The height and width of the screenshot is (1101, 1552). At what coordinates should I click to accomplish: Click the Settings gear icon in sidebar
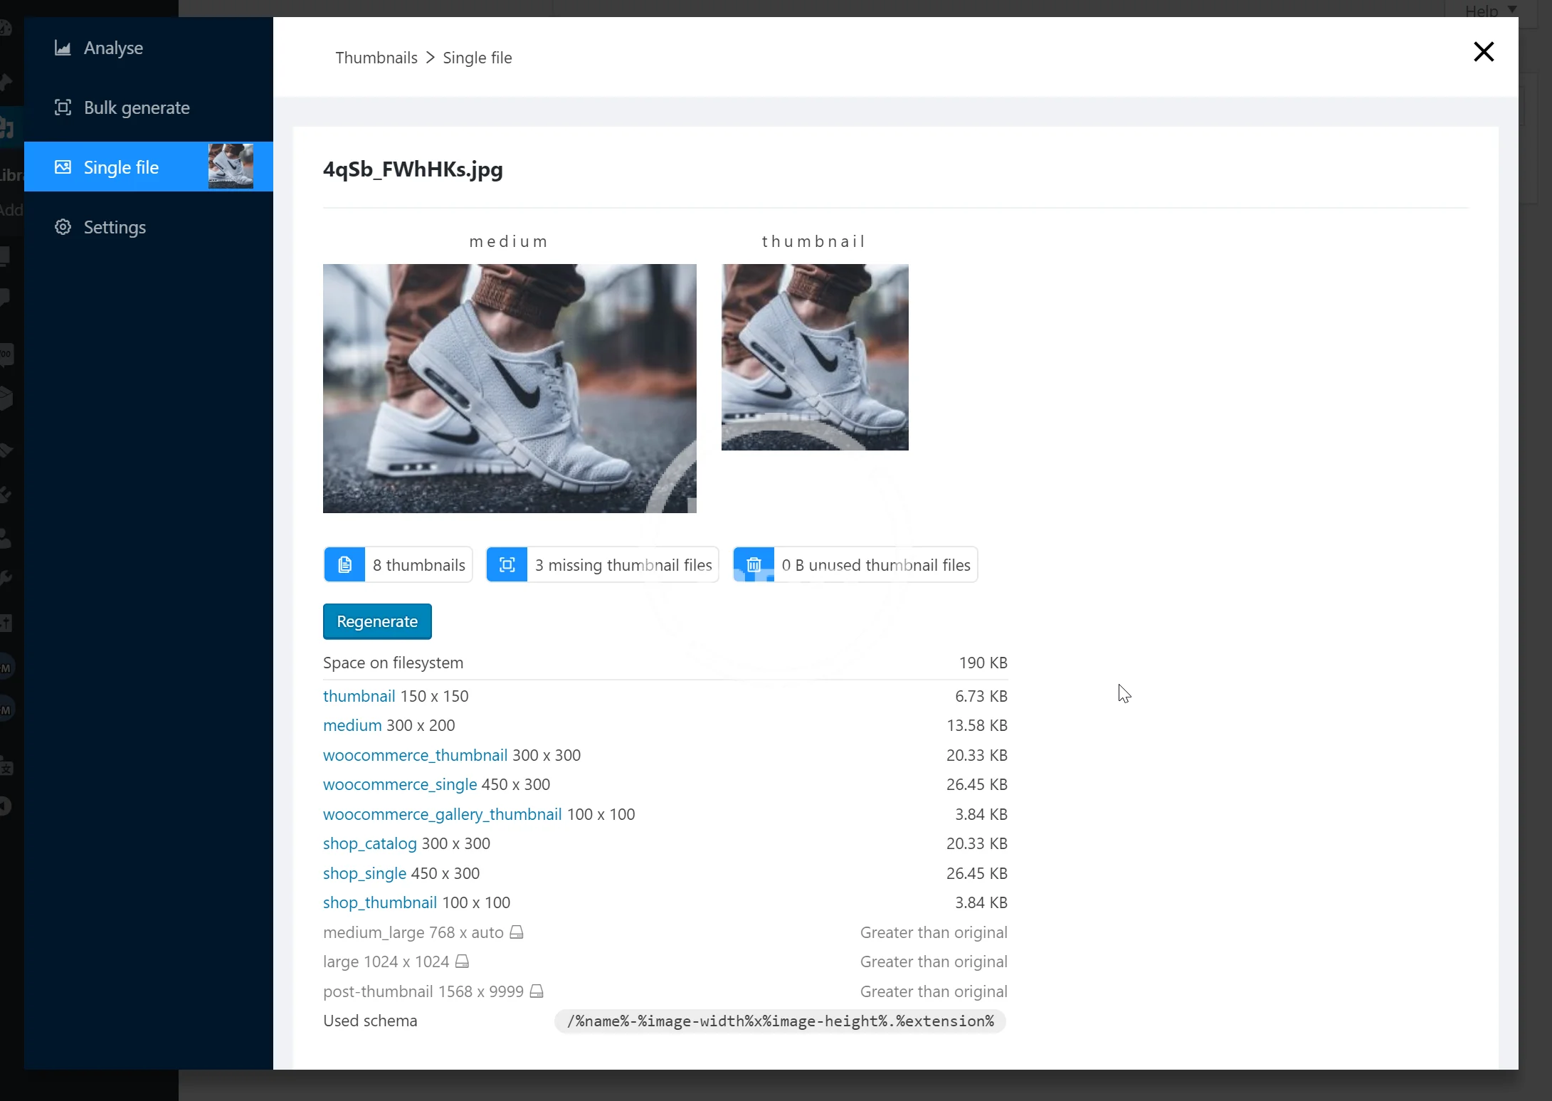[63, 227]
